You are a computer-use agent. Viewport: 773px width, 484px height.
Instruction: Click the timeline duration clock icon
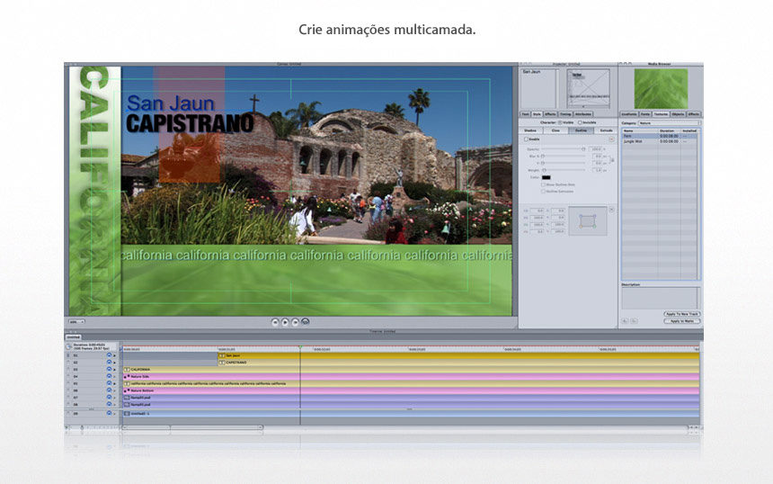coord(68,345)
